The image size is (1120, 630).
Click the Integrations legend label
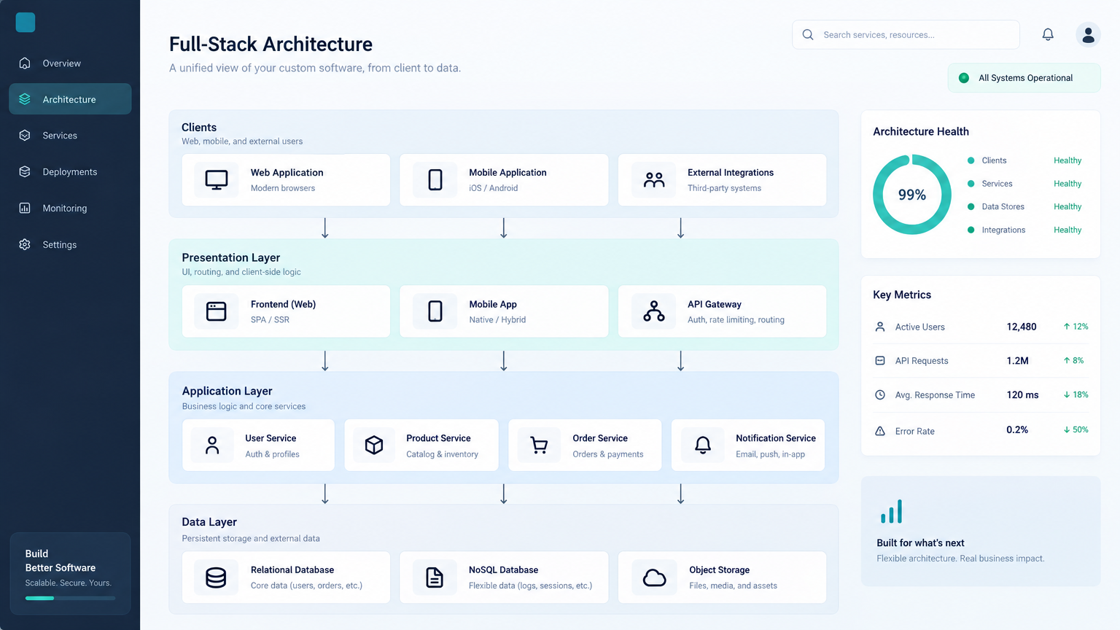pyautogui.click(x=1003, y=230)
